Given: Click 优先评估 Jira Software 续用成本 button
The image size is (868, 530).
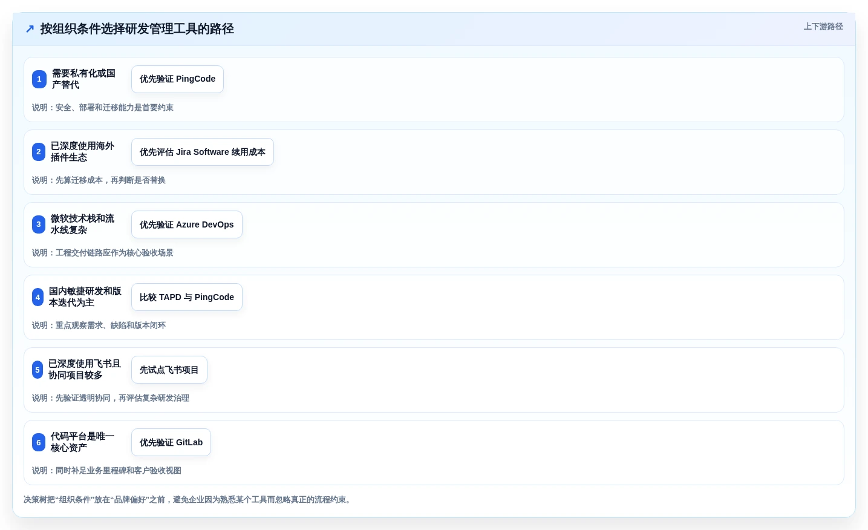Looking at the screenshot, I should click(x=203, y=152).
